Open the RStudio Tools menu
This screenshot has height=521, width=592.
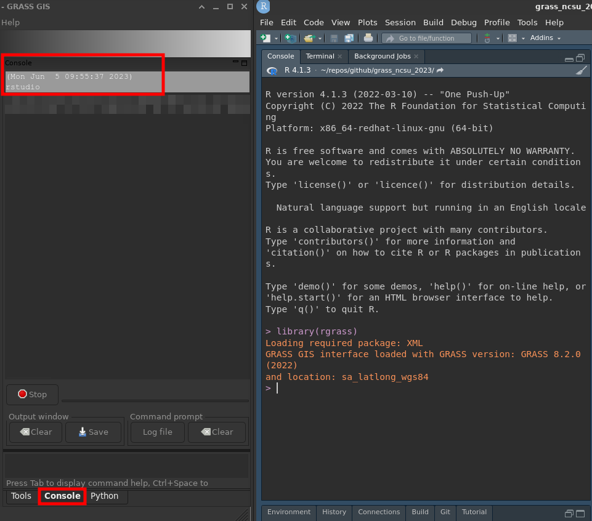coord(527,23)
